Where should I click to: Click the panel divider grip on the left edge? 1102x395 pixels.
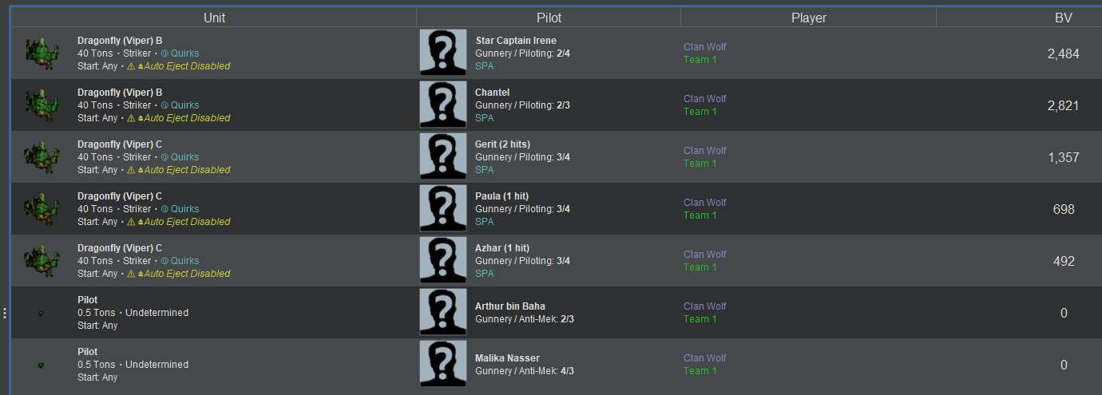5,313
